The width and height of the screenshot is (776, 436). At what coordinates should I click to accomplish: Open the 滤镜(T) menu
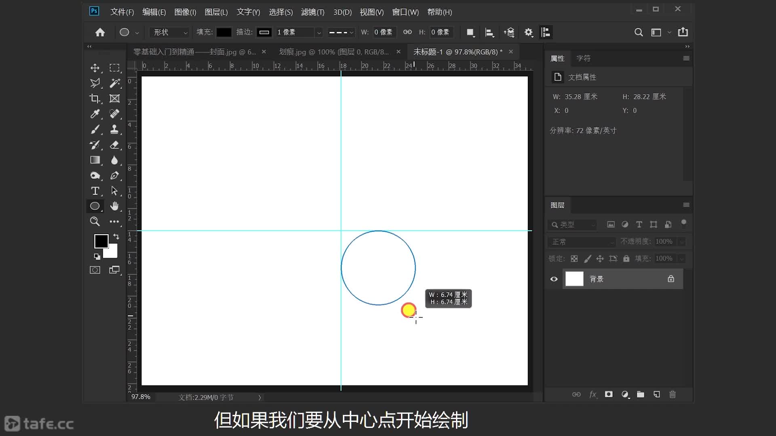312,12
